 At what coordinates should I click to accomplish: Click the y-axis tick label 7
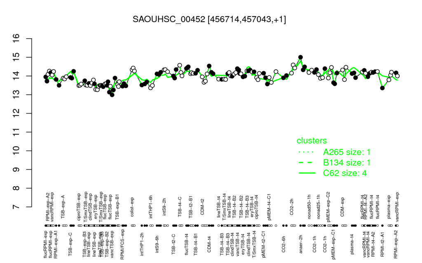(16, 207)
